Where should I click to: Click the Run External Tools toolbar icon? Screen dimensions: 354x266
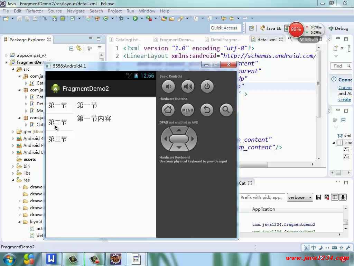(149, 18)
